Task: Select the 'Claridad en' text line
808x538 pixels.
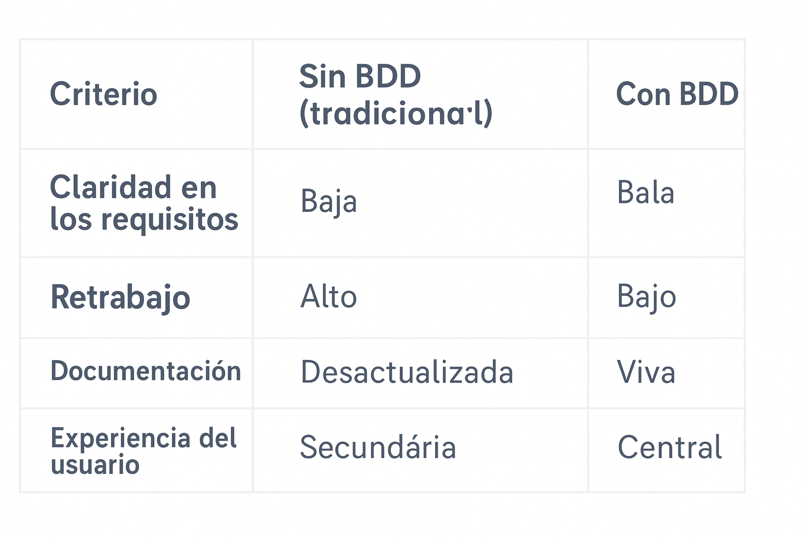Action: tap(133, 188)
